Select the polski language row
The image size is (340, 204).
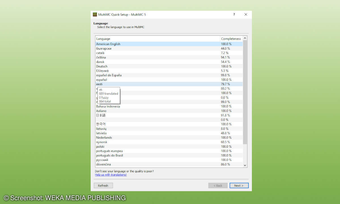pos(169,146)
